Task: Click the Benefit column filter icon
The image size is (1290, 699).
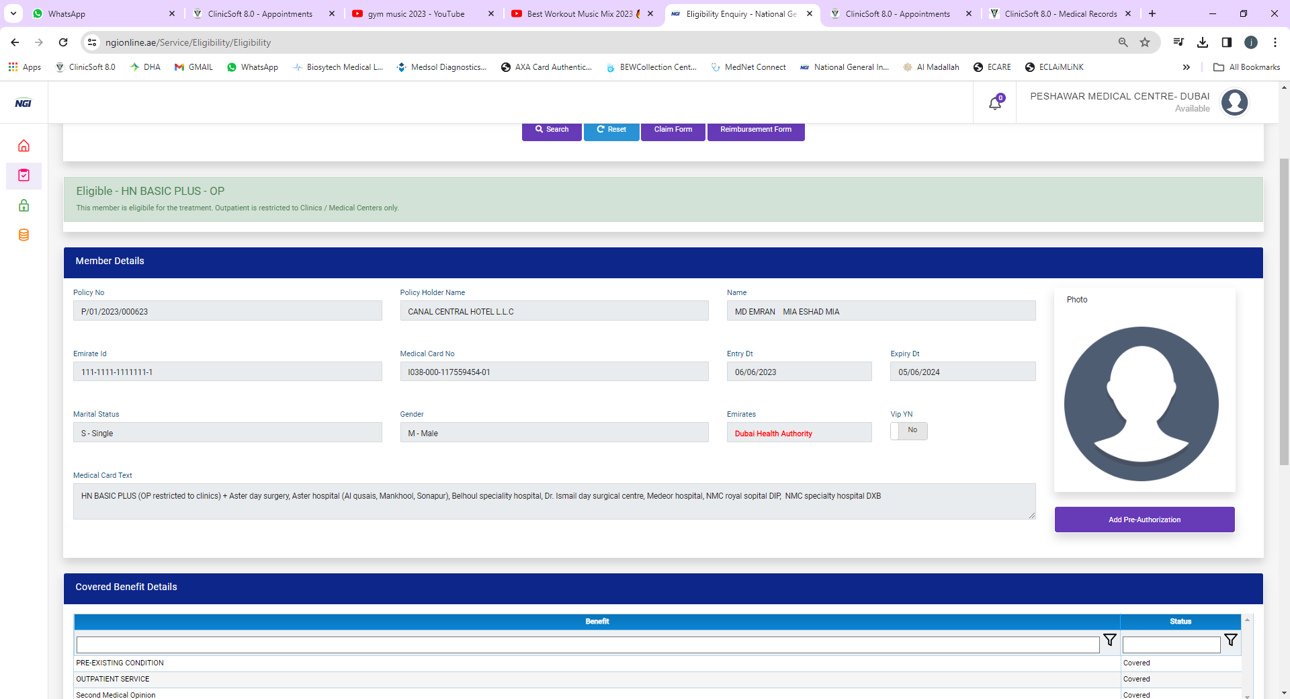Action: click(1110, 641)
